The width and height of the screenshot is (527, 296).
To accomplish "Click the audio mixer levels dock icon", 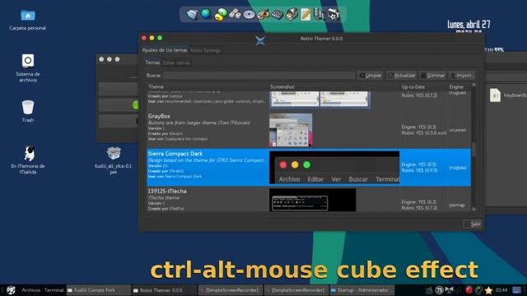I will (x=319, y=14).
